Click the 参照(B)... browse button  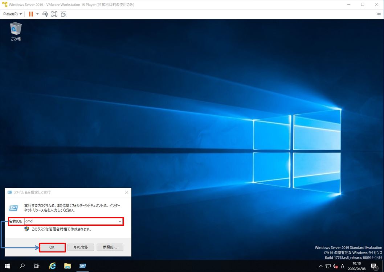[x=110, y=247]
